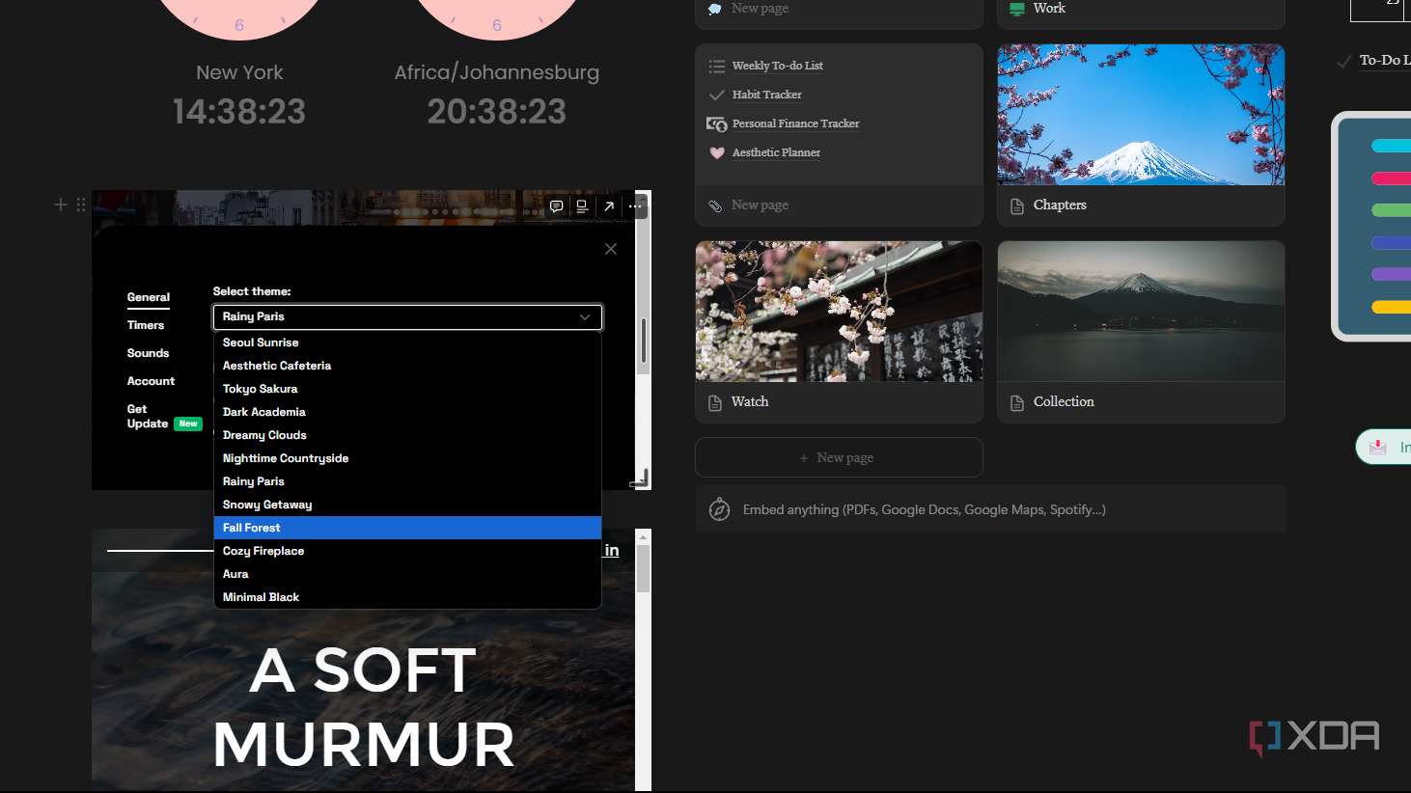Open the Get Update tab
1411x793 pixels.
(x=164, y=417)
